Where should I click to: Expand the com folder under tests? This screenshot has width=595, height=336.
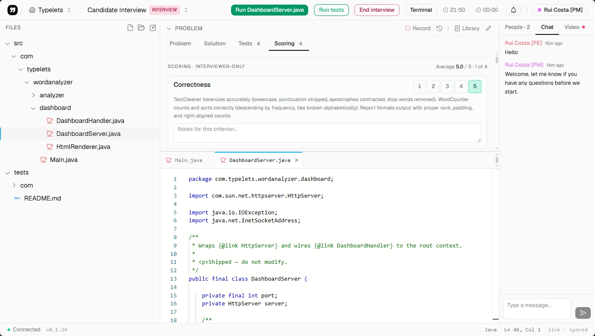[x=14, y=185]
